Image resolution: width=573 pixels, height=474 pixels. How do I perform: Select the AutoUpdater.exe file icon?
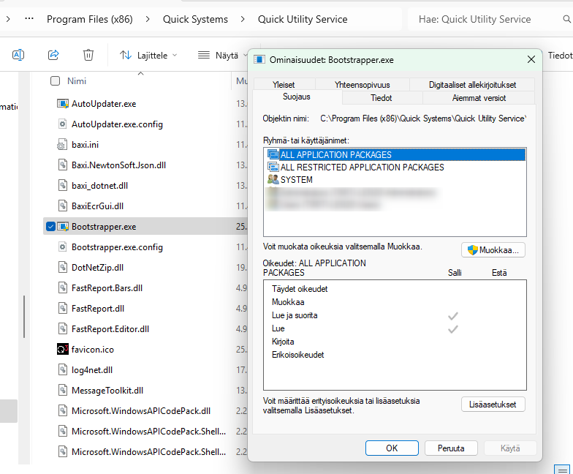pyautogui.click(x=63, y=104)
